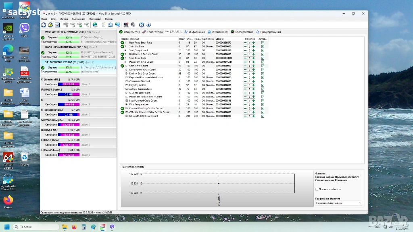This screenshot has width=413, height=232.
Task: Click the blue info 'i' toolbar icon
Action: point(148,25)
